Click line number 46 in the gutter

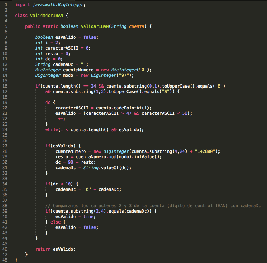pyautogui.click(x=5, y=249)
